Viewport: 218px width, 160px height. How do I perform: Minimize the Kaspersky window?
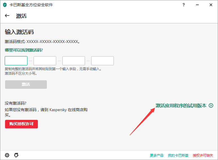pyautogui.click(x=197, y=5)
